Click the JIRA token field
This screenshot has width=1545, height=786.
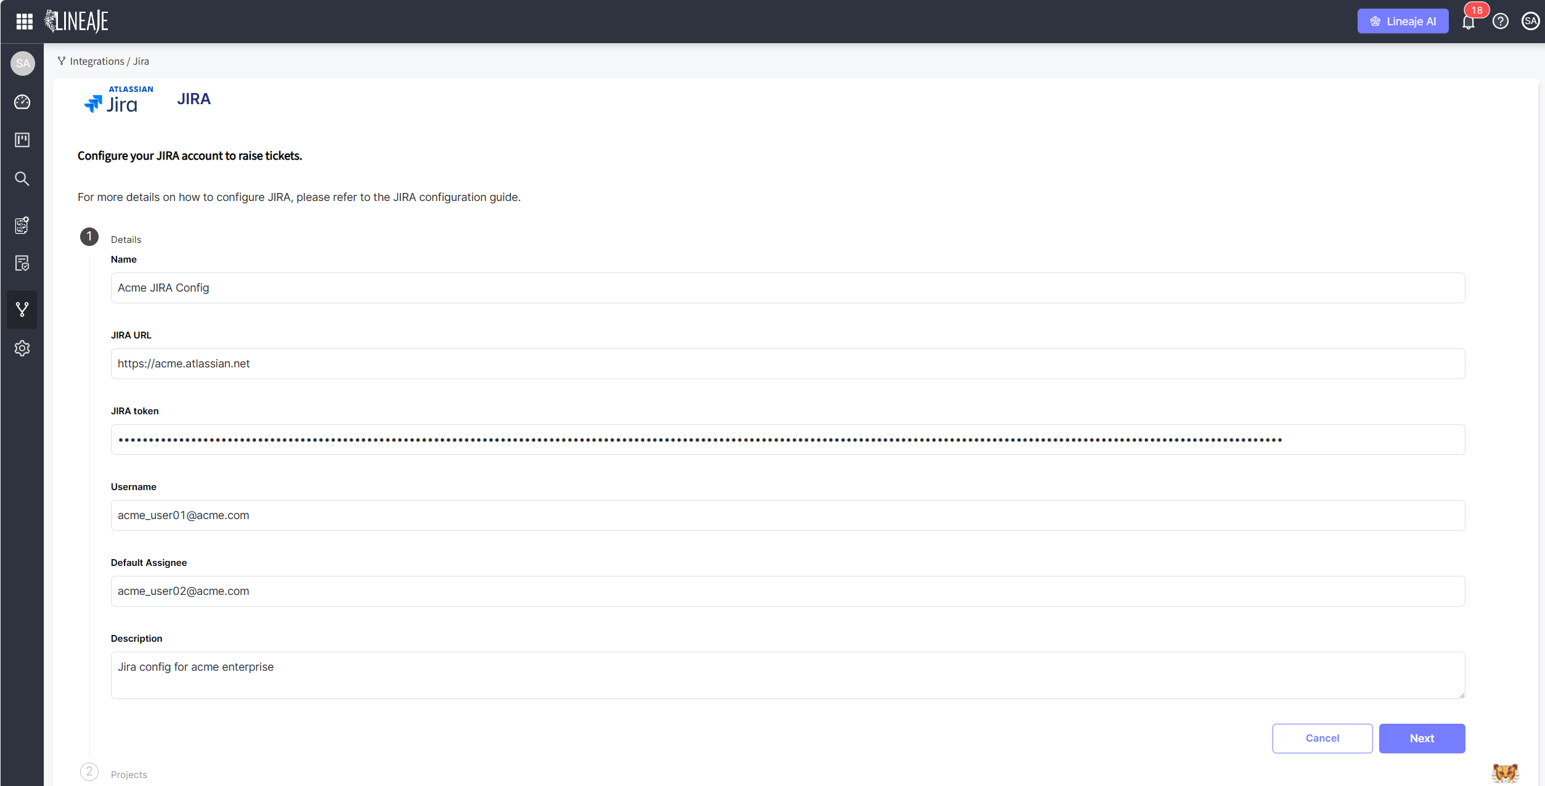point(787,440)
